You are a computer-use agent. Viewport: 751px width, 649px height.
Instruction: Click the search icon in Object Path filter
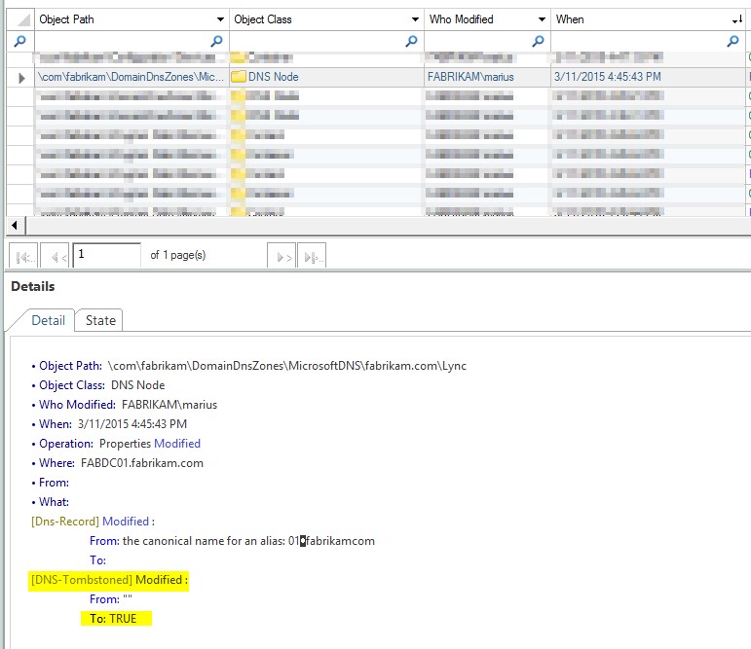point(216,41)
